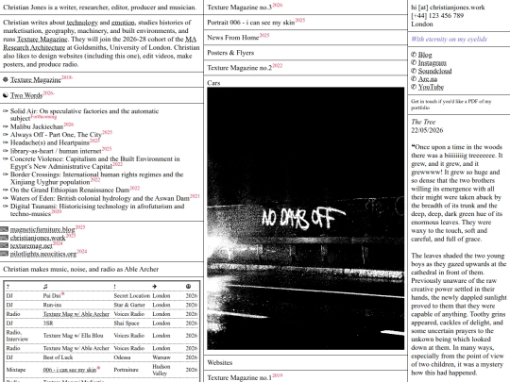
Task: Expand Texture Magazine no.3 section
Action: coord(305,8)
